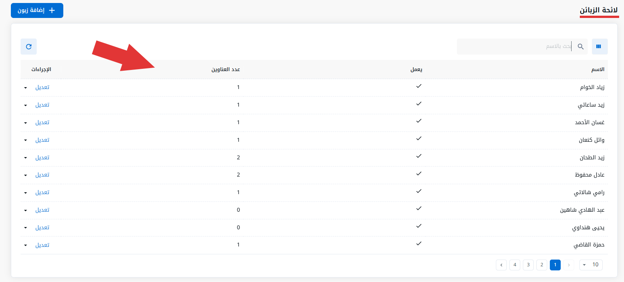This screenshot has width=624, height=282.
Task: Open page size dropdown showing 10
Action: point(591,265)
